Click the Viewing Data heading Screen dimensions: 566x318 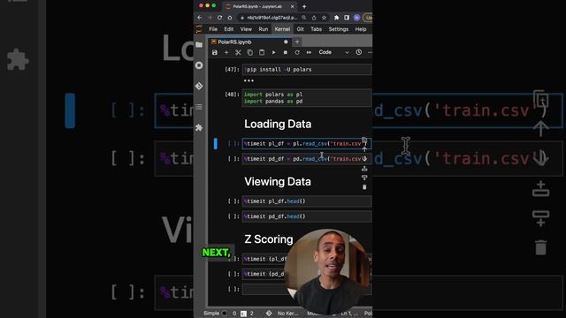(278, 182)
